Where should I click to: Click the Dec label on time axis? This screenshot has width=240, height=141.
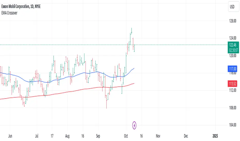point(186,136)
